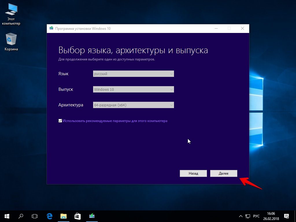Select the Windows 10 setup taskbar icon
Screen dimensions: 296x222
coord(92,216)
